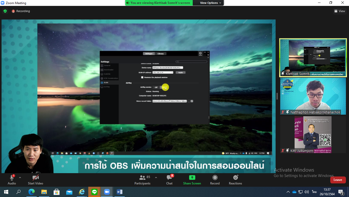The image size is (349, 197).
Task: Open Microsoft Store from taskbar
Action: tap(56, 192)
